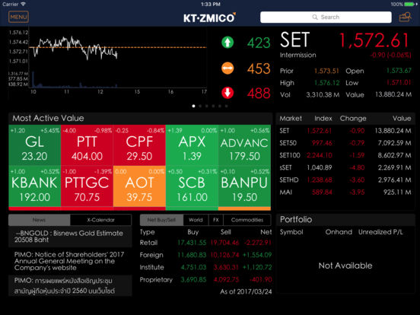Viewport: 420px width, 315px height.
Task: Open the Thai-language PIMO news item
Action: click(x=70, y=285)
